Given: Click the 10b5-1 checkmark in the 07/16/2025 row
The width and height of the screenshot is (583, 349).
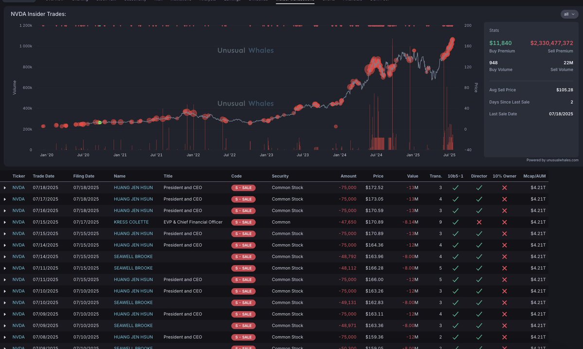Looking at the screenshot, I should 455,211.
